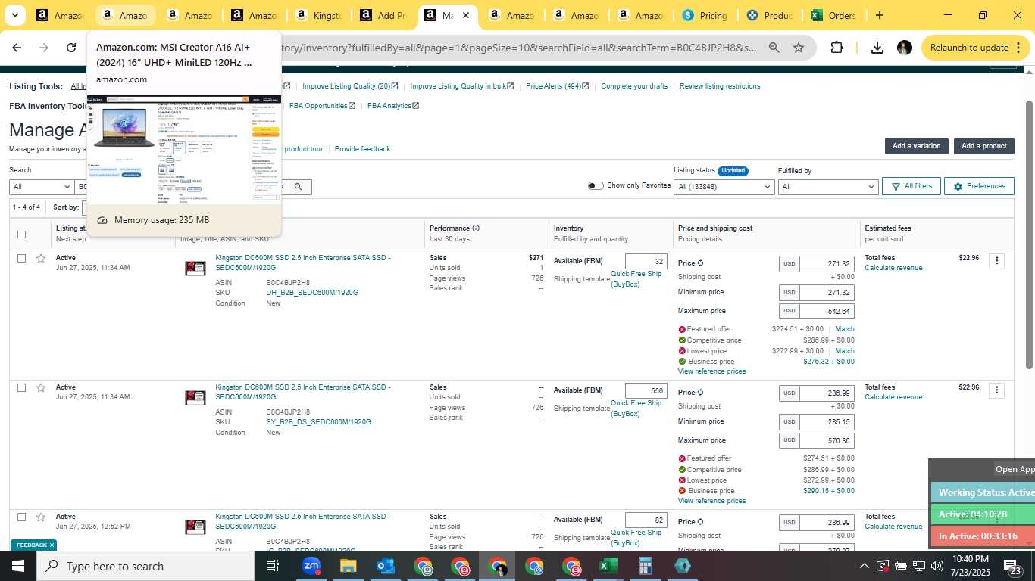Favorite the 12:52 PM listing star
1035x581 pixels.
pos(41,517)
